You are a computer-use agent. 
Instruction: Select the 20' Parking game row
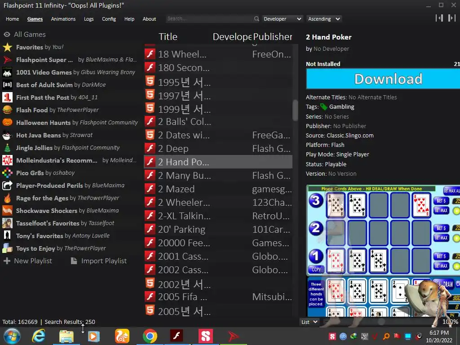(x=218, y=230)
